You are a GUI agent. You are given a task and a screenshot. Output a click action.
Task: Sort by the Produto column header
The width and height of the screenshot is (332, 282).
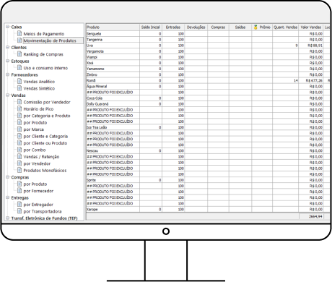point(113,27)
